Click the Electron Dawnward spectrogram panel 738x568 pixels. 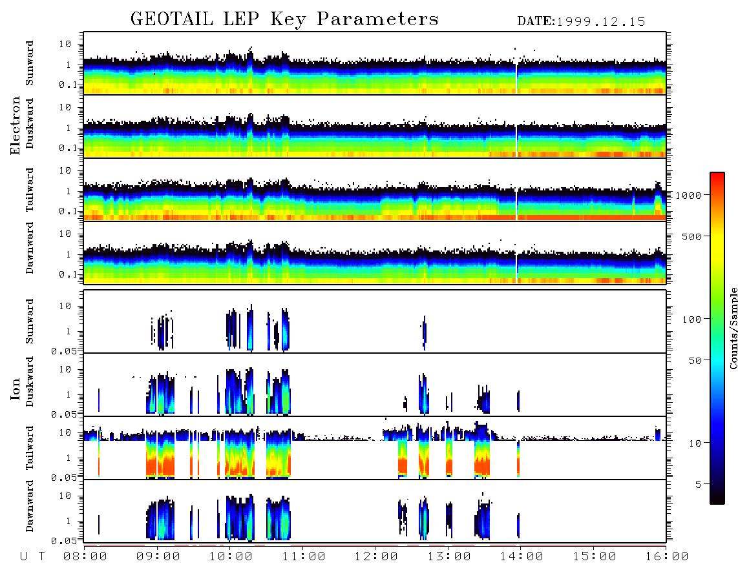(x=375, y=252)
